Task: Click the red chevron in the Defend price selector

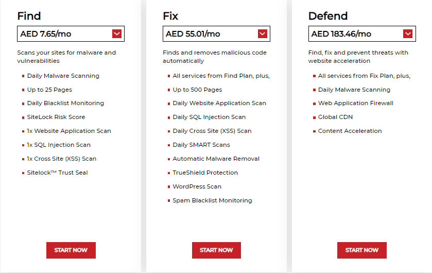Action: point(408,34)
